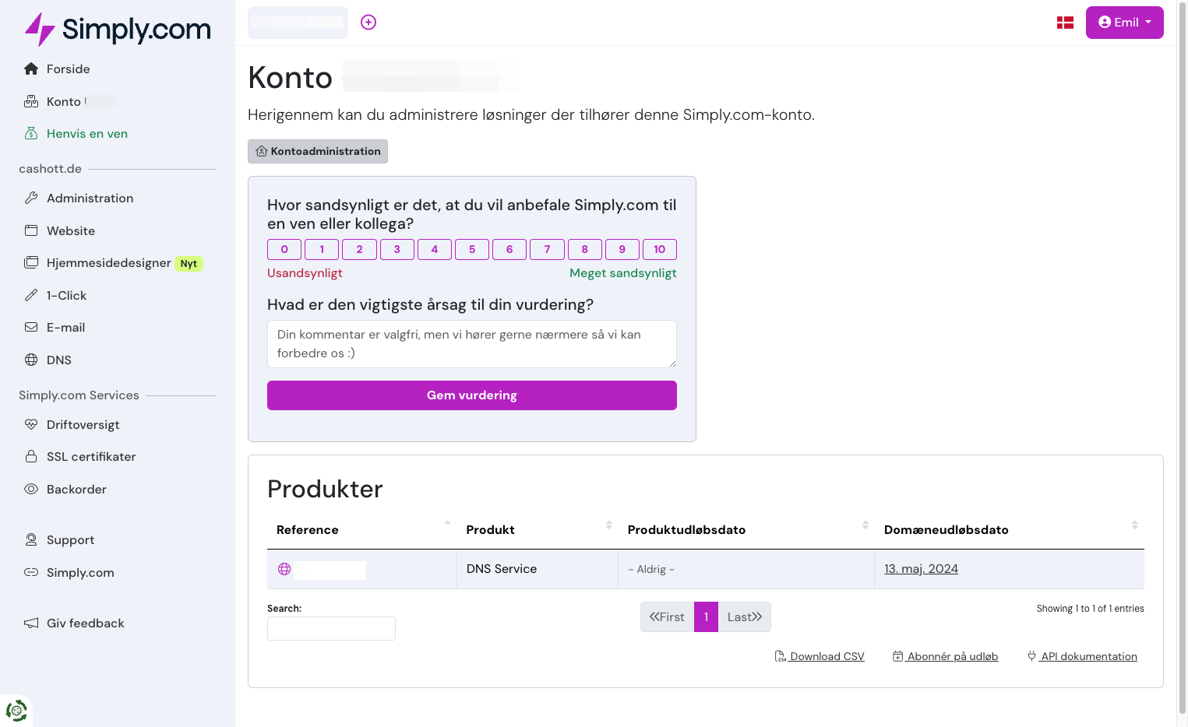The height and width of the screenshot is (727, 1188).
Task: Click the globe icon in product row
Action: pos(284,570)
